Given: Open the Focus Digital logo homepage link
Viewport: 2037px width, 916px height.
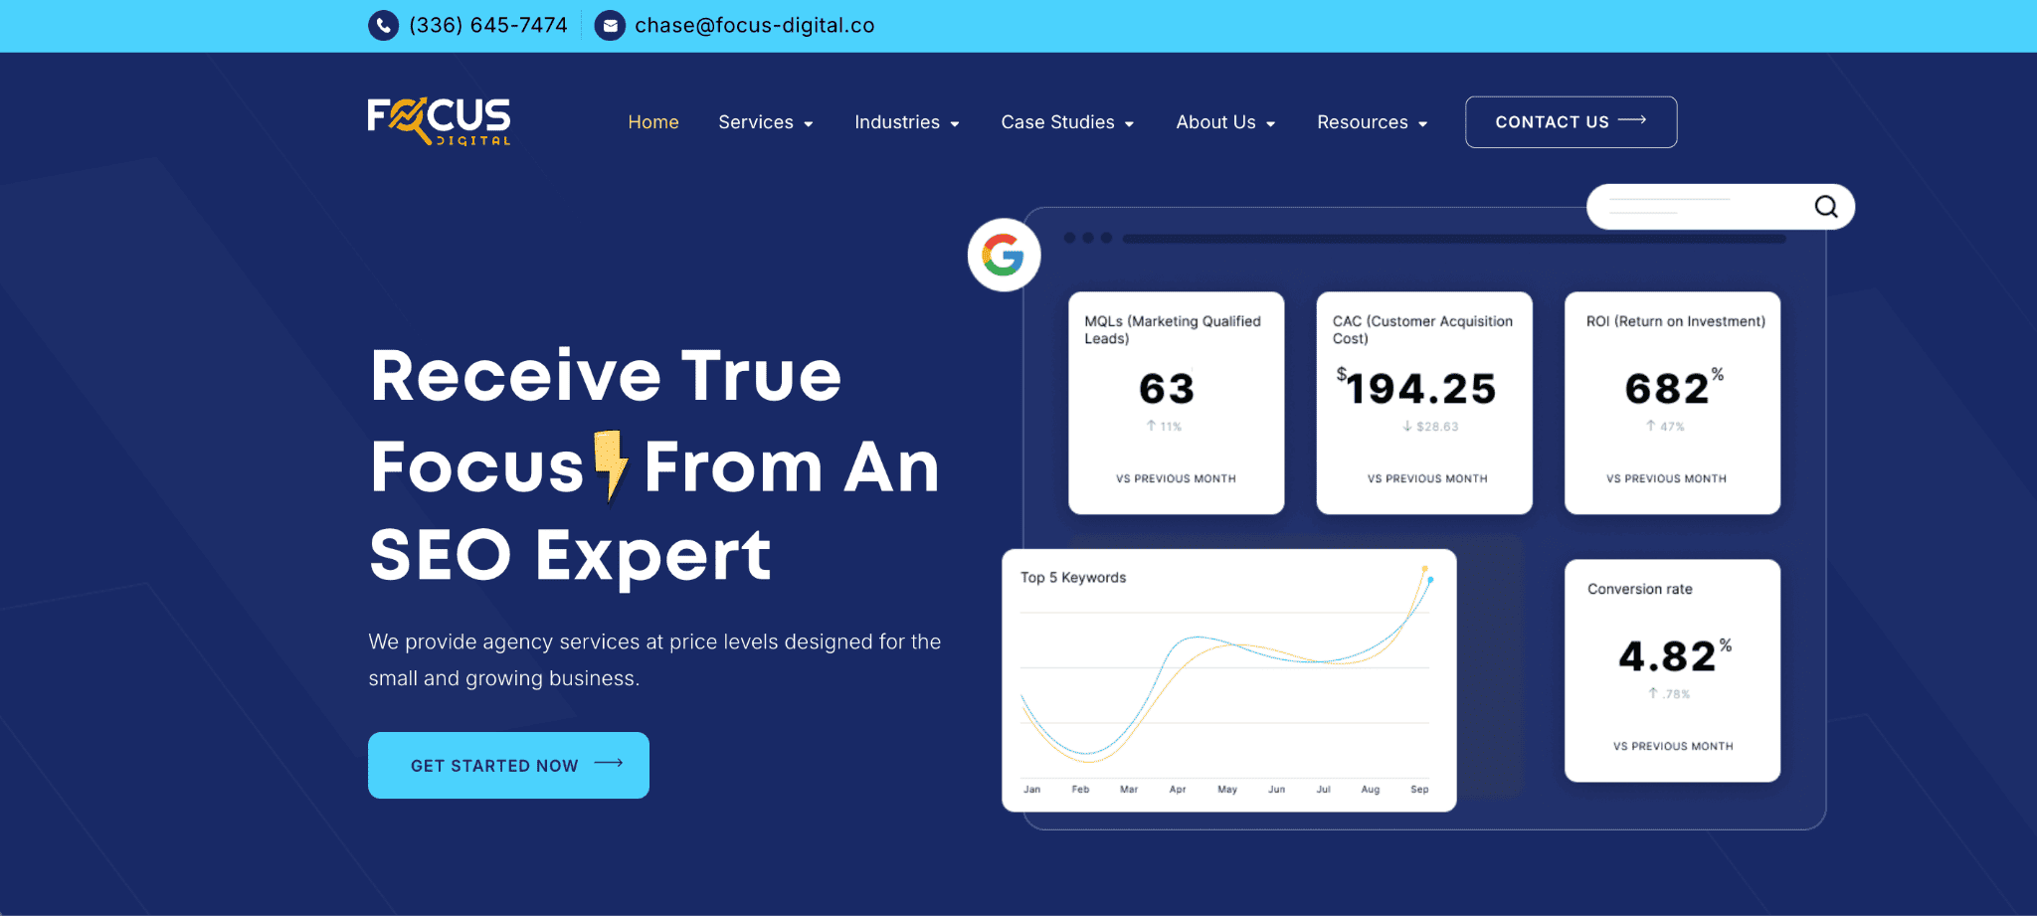Looking at the screenshot, I should 439,121.
